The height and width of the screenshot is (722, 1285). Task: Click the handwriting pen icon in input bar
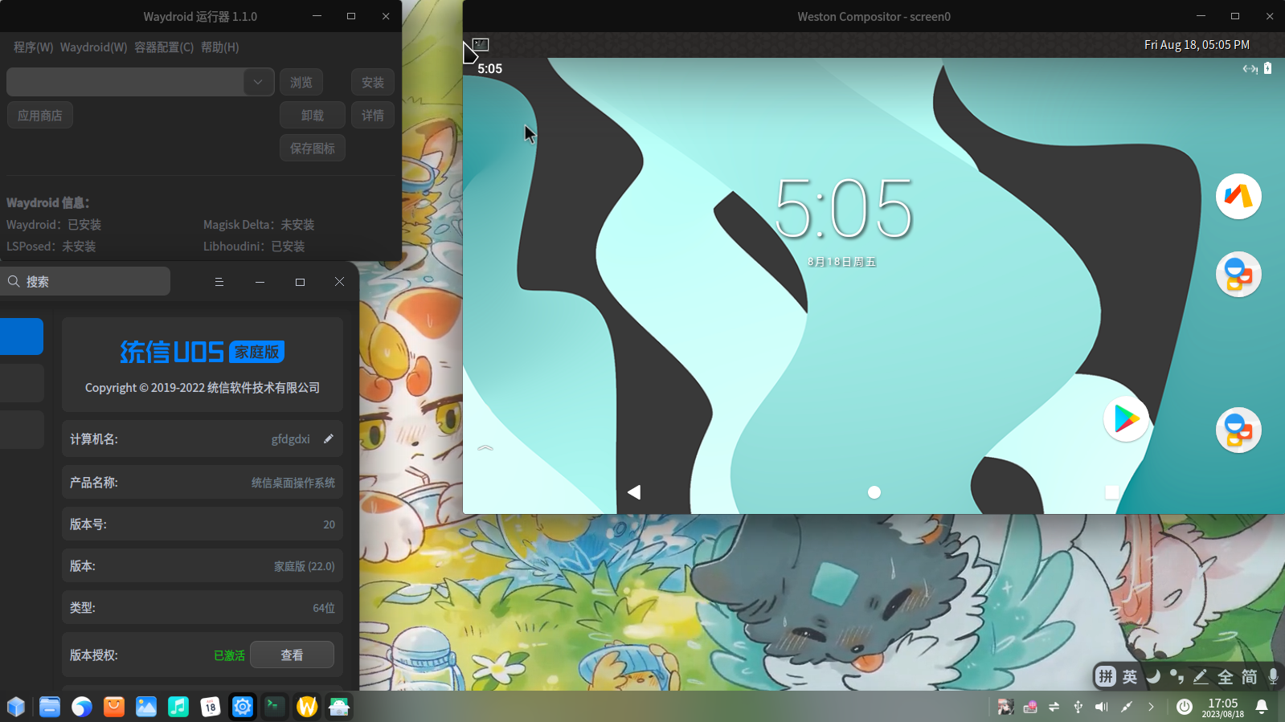pyautogui.click(x=1201, y=676)
